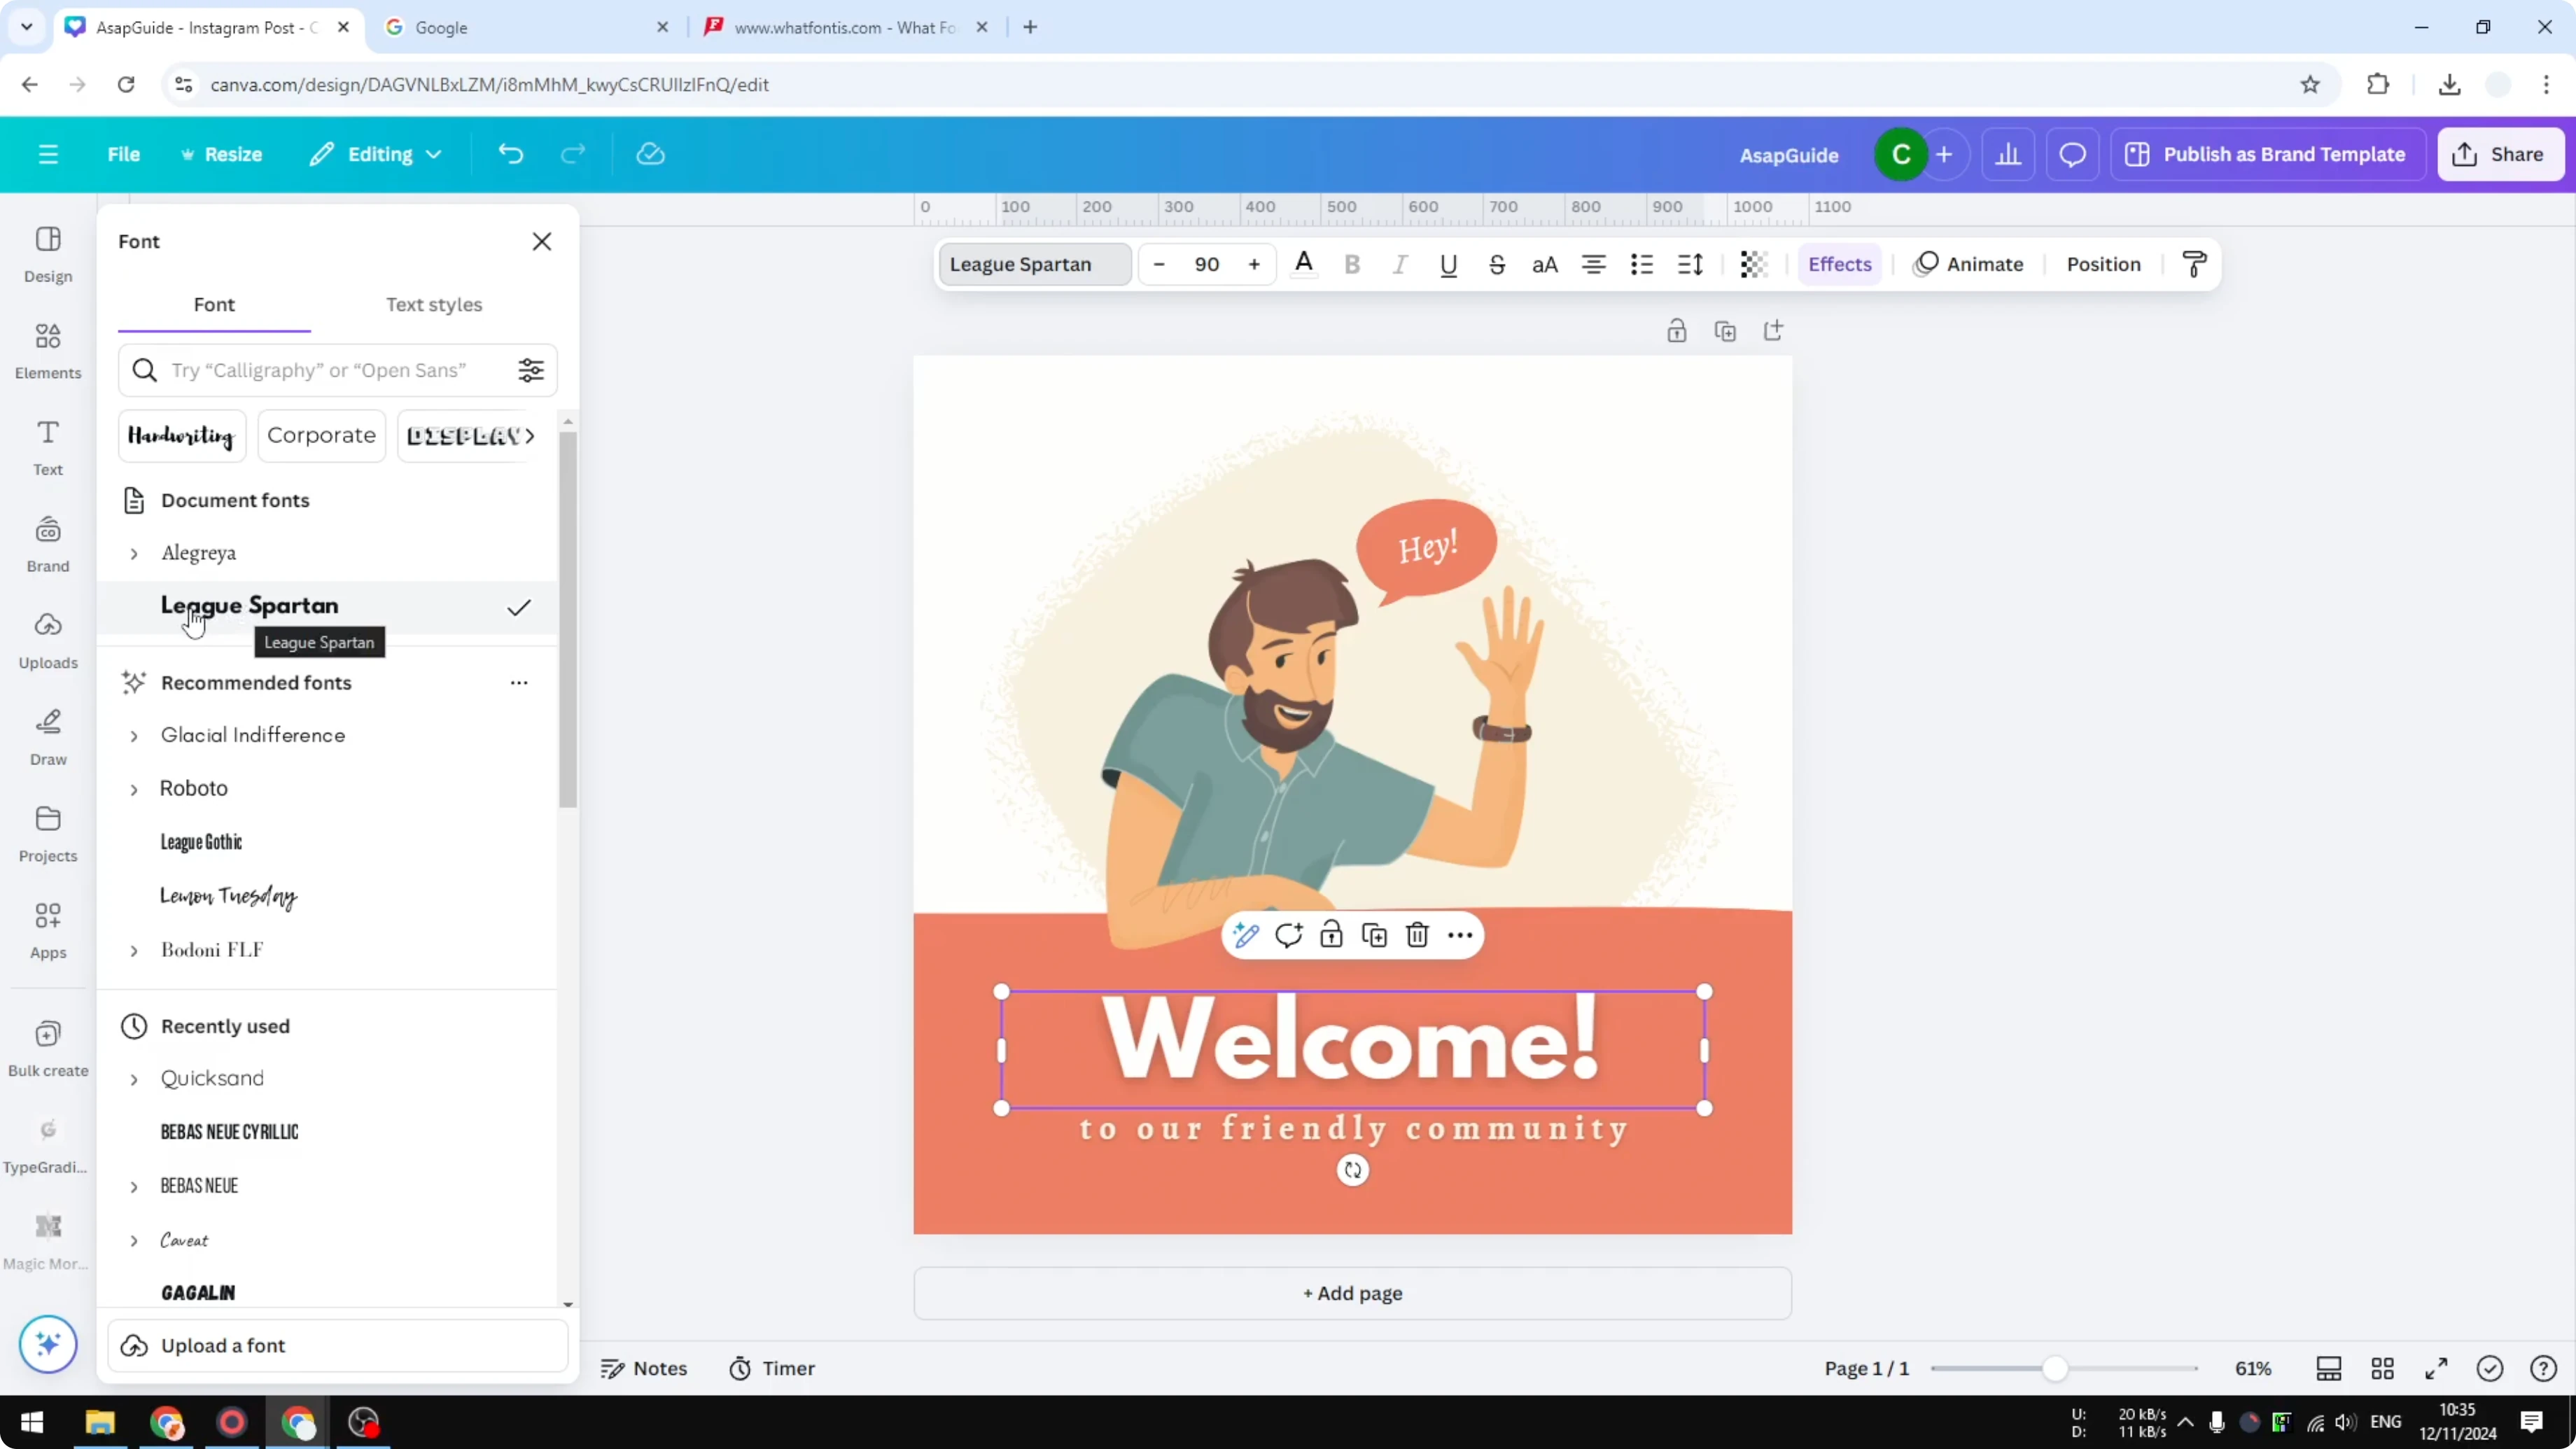Open the Uploads panel
This screenshot has width=2576, height=1449.
pyautogui.click(x=47, y=641)
